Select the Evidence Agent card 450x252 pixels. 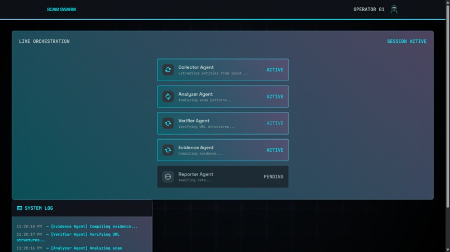pos(223,150)
